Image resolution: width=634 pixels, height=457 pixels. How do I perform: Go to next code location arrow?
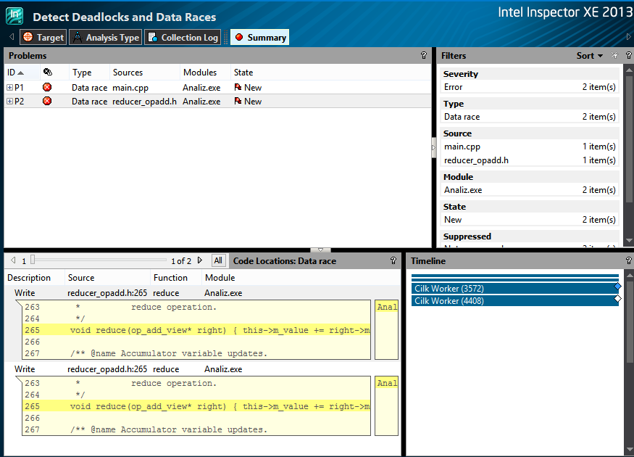pyautogui.click(x=200, y=260)
